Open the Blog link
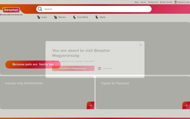The height and width of the screenshot is (119, 190). 136,2
